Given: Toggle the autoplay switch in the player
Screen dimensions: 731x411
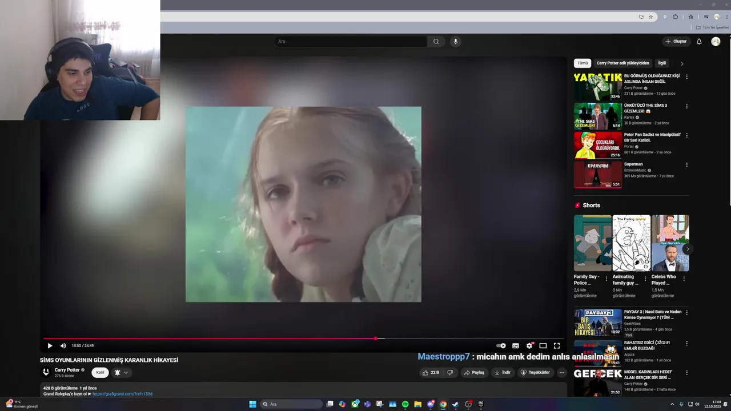Looking at the screenshot, I should click(x=501, y=345).
